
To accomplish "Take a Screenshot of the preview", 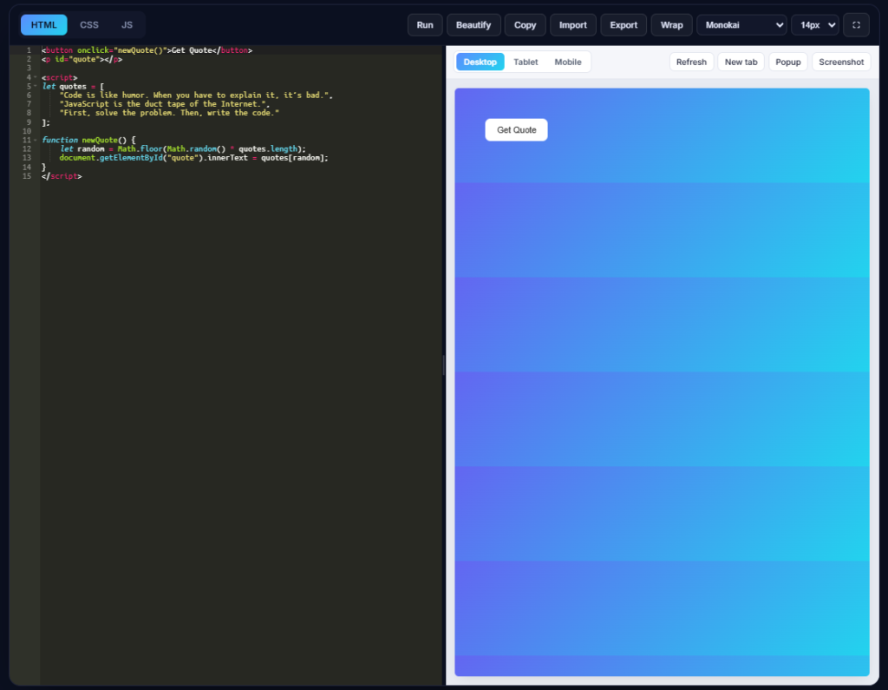I will point(841,62).
